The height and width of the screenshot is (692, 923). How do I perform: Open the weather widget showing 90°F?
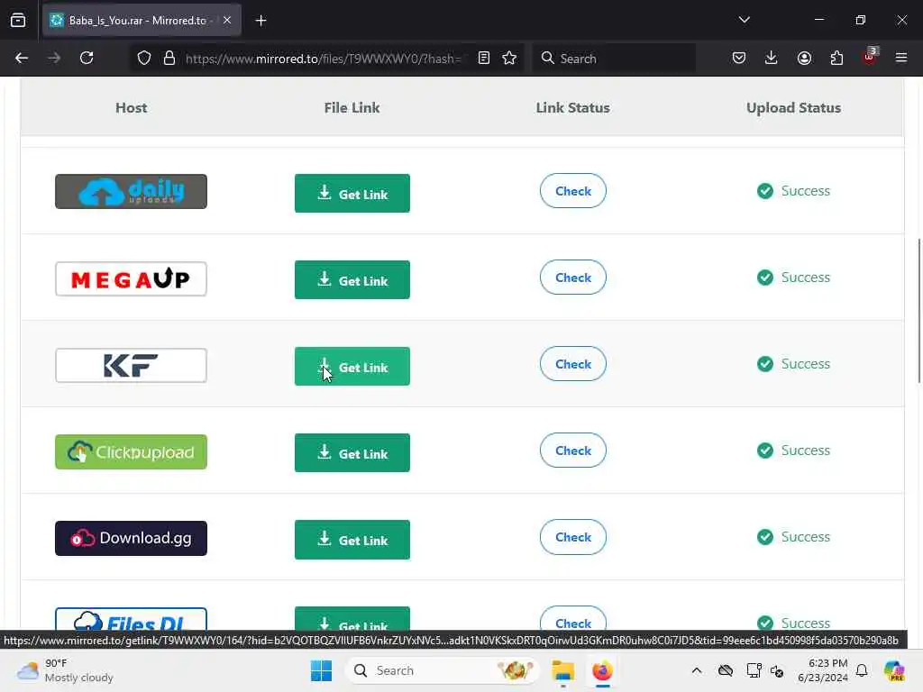(65, 670)
